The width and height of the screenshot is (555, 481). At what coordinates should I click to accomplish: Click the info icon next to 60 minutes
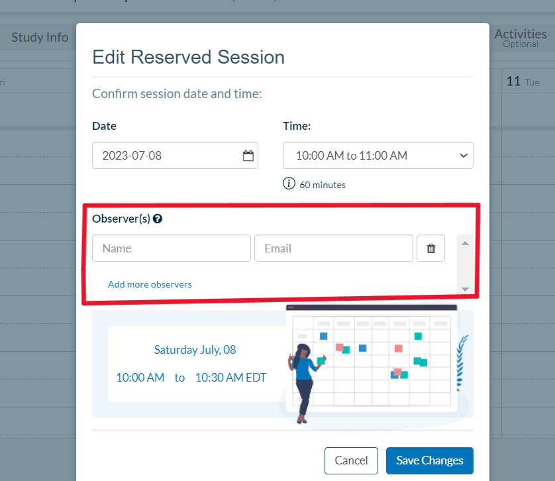(x=289, y=184)
